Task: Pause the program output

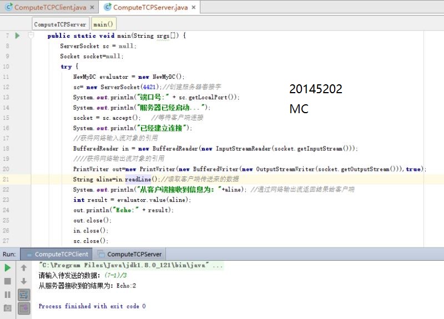Action: click(8, 295)
